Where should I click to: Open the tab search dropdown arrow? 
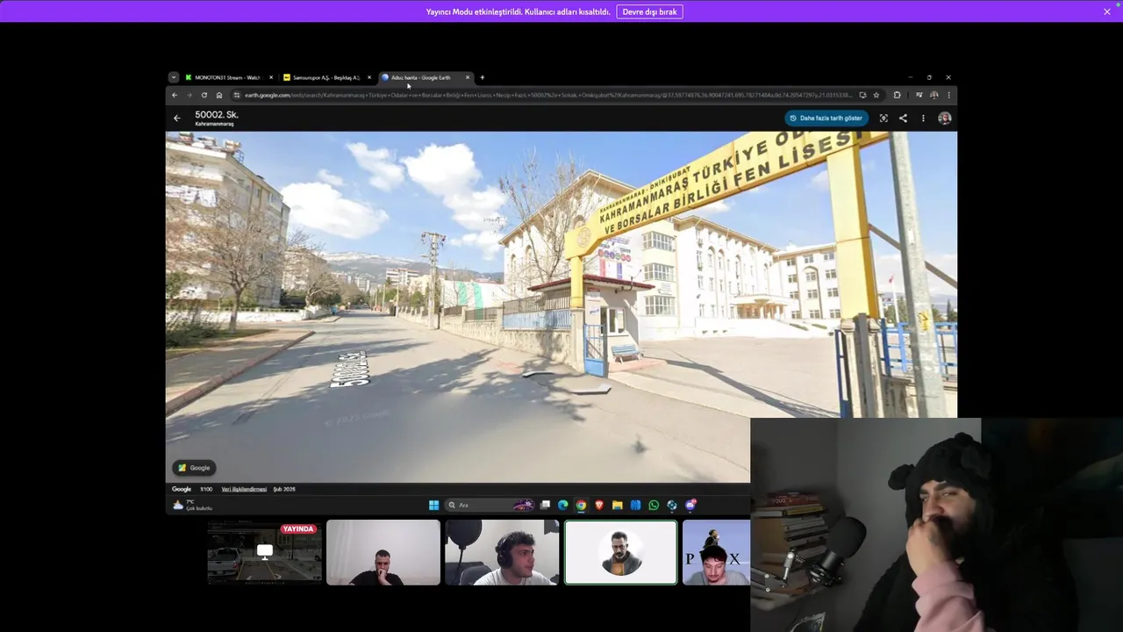(x=174, y=77)
